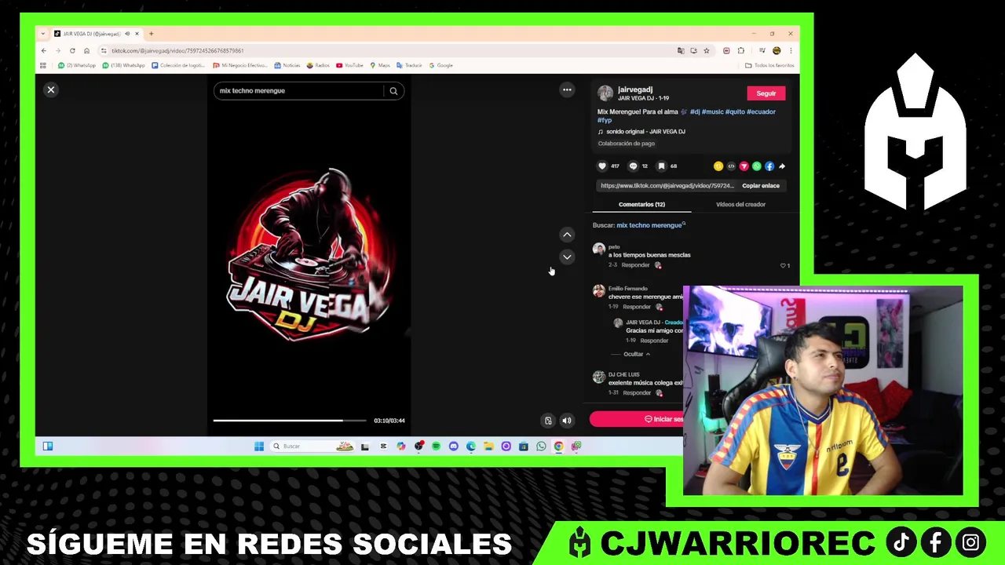Open the three-dot more options menu
Viewport: 1005px width, 565px height.
567,89
